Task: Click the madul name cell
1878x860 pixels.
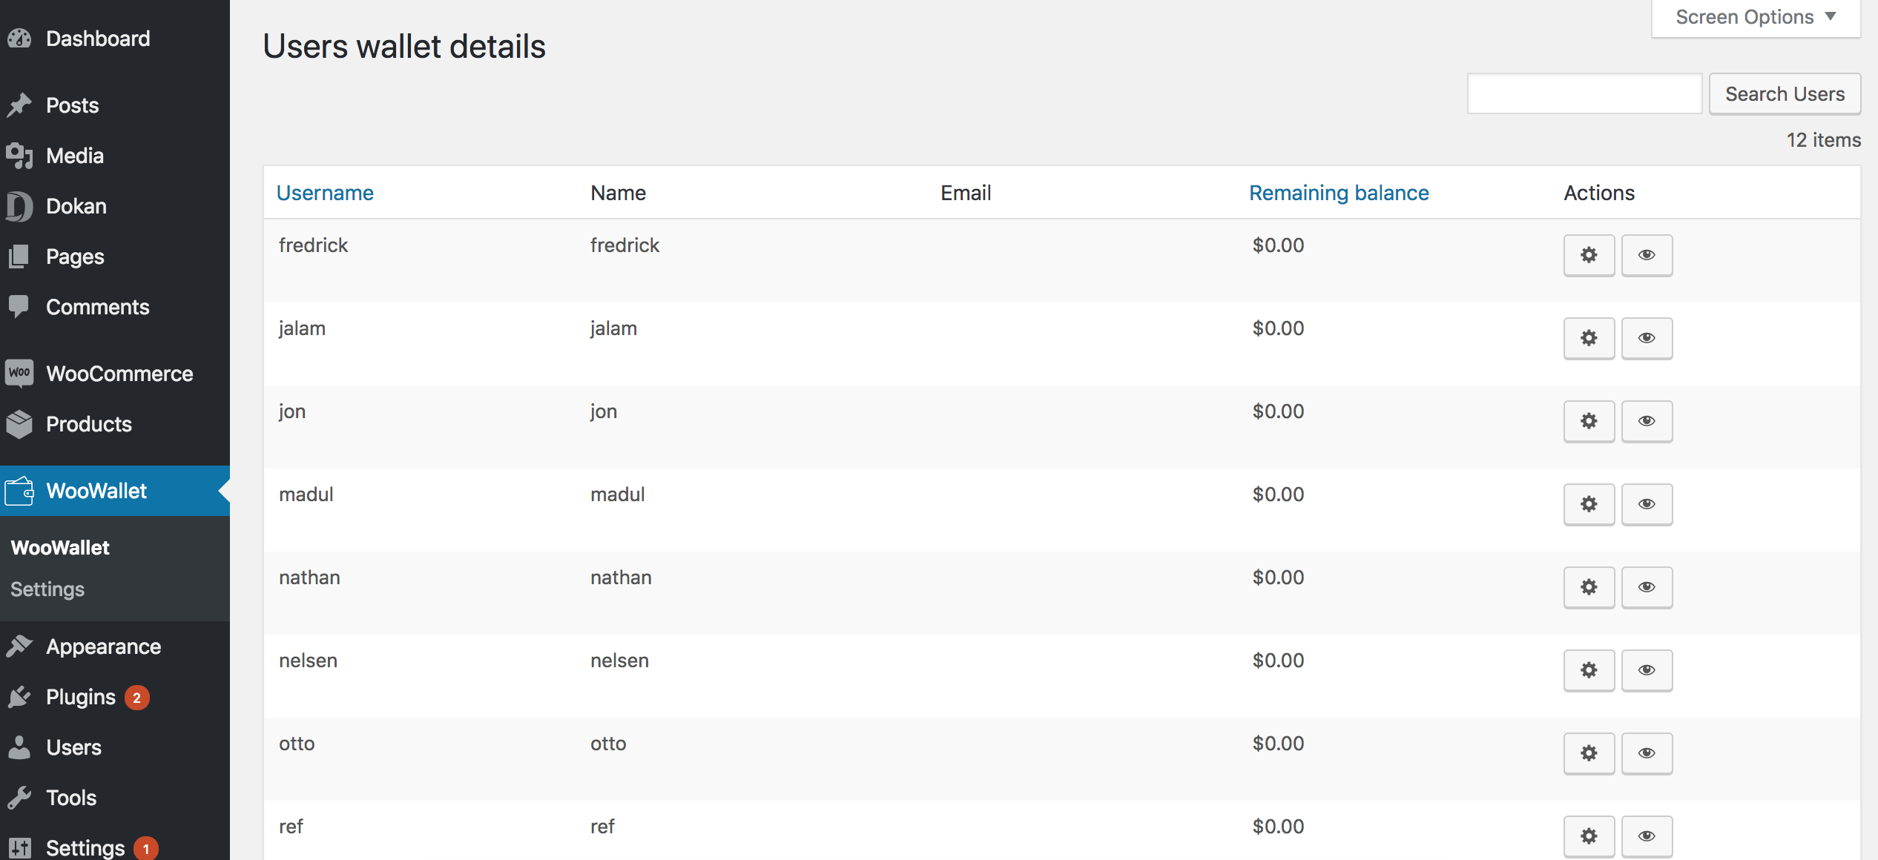Action: tap(617, 494)
